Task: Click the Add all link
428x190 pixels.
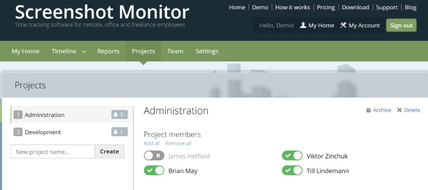Action: click(152, 143)
